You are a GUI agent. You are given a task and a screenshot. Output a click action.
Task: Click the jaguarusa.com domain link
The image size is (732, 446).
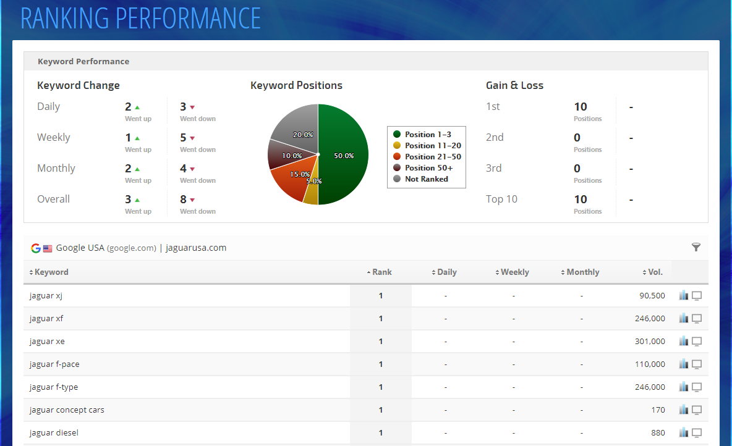pos(196,248)
